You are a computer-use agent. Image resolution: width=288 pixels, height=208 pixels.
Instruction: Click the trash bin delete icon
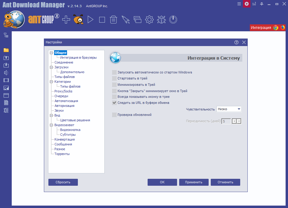click(113, 20)
